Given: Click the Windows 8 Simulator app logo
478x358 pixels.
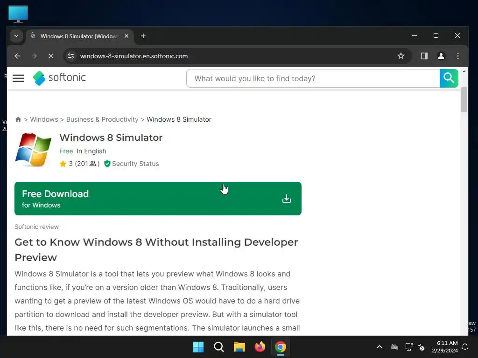Looking at the screenshot, I should click(33, 150).
